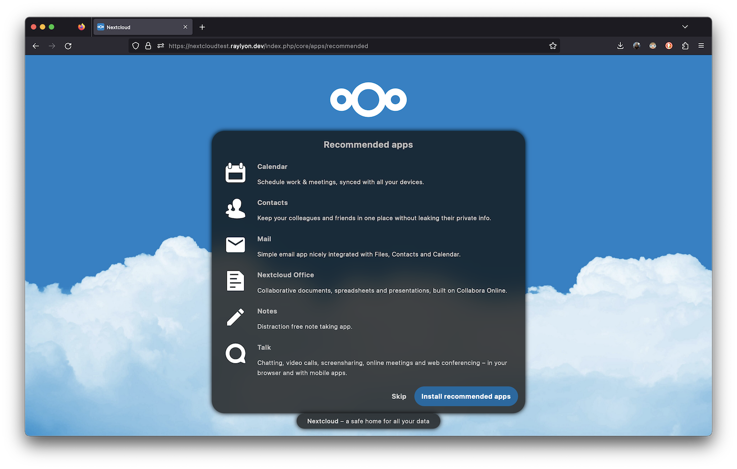Open the Firefox hamburger menu
This screenshot has width=737, height=469.
[x=701, y=46]
